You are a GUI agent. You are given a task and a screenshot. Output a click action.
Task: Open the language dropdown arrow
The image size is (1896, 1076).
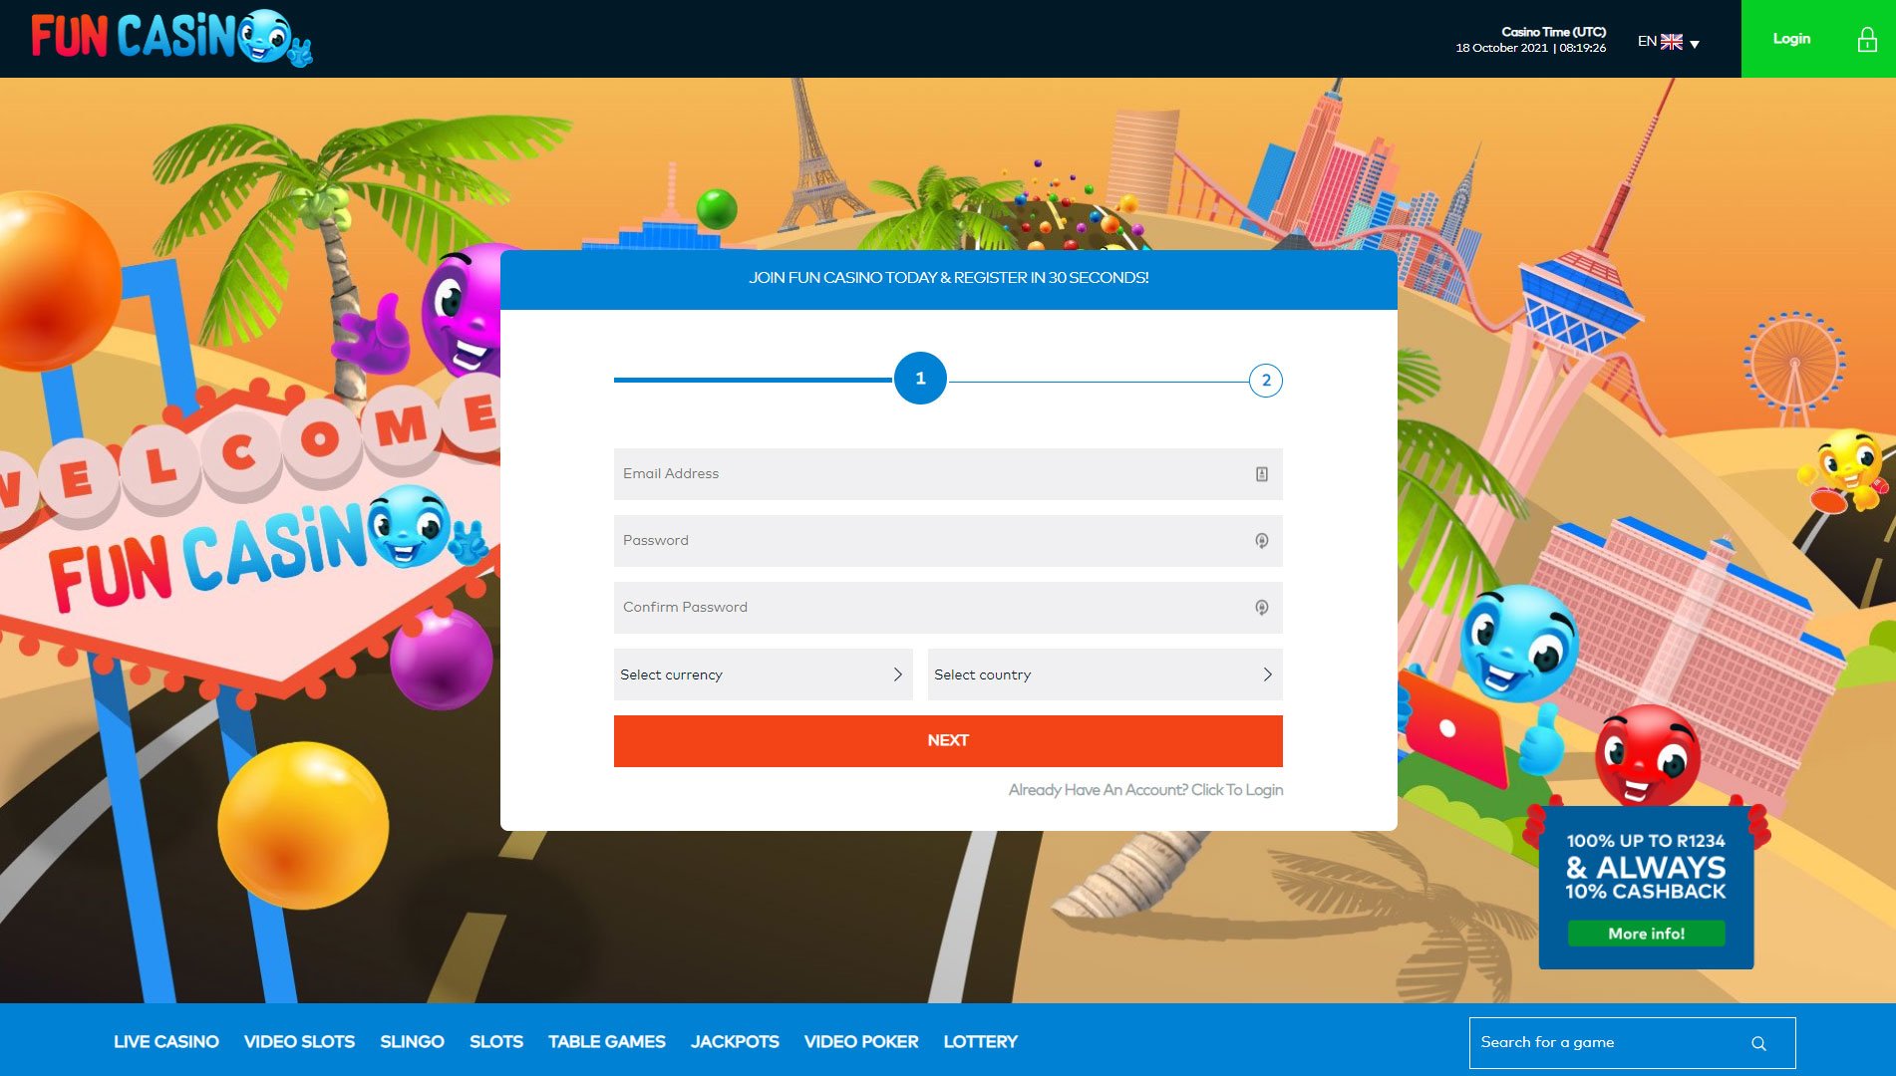click(1695, 44)
